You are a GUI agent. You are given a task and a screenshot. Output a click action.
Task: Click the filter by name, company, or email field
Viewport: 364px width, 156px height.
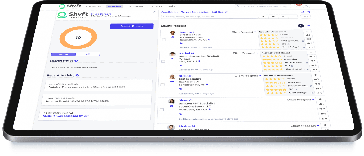tap(209, 17)
